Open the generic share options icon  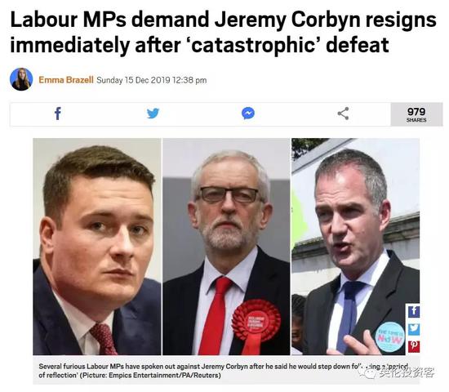(x=343, y=114)
